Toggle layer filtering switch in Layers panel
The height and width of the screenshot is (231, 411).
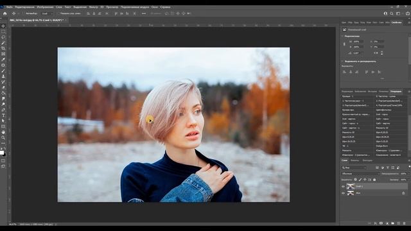point(410,167)
